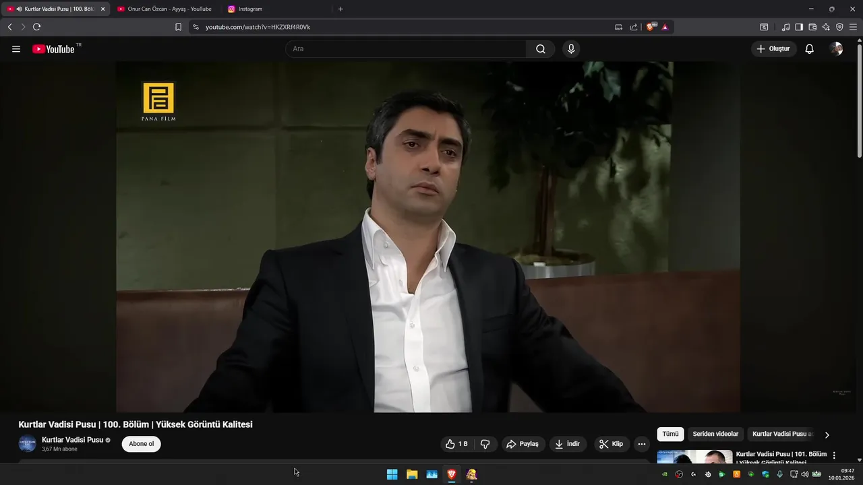The width and height of the screenshot is (863, 485).
Task: Click the install/cast icon in address bar
Action: pyautogui.click(x=619, y=27)
